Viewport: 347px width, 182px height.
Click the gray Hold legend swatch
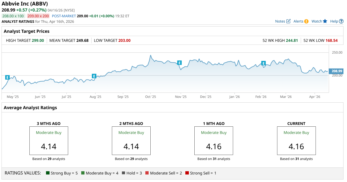pyautogui.click(x=123, y=173)
